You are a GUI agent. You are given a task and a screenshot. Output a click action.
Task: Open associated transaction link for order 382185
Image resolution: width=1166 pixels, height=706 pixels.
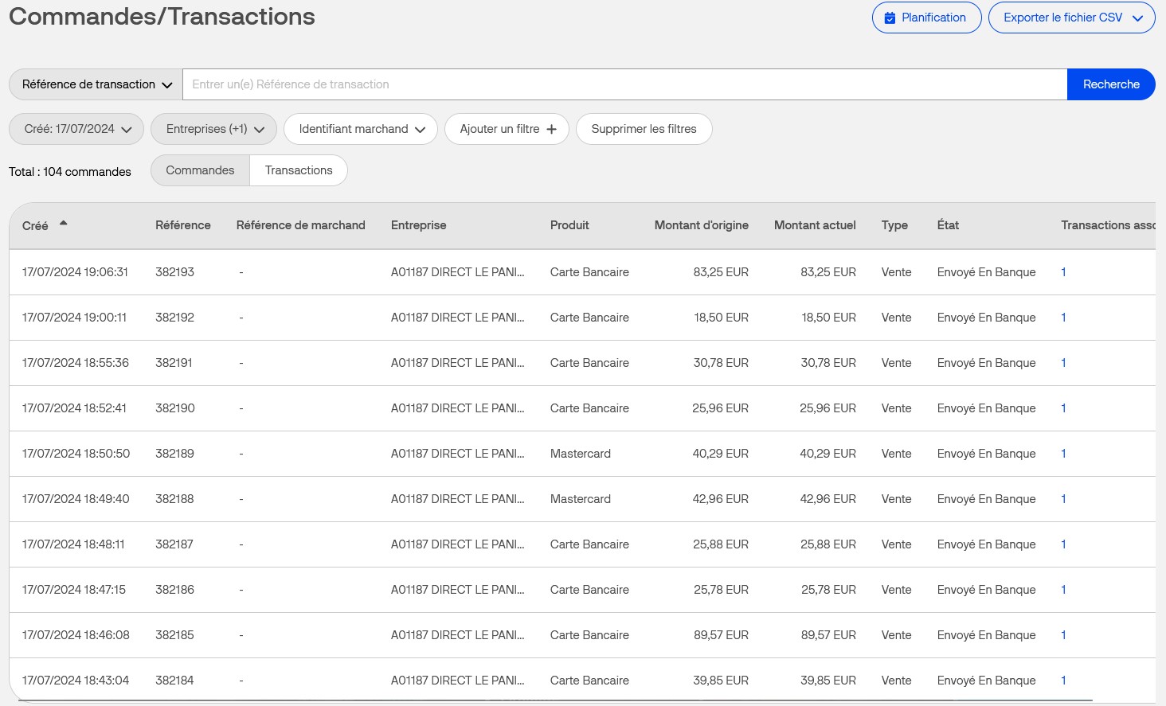point(1063,635)
